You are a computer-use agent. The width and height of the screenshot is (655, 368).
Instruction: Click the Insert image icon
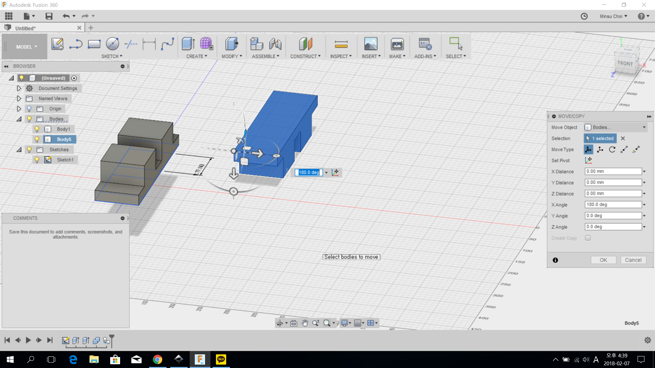(x=371, y=44)
